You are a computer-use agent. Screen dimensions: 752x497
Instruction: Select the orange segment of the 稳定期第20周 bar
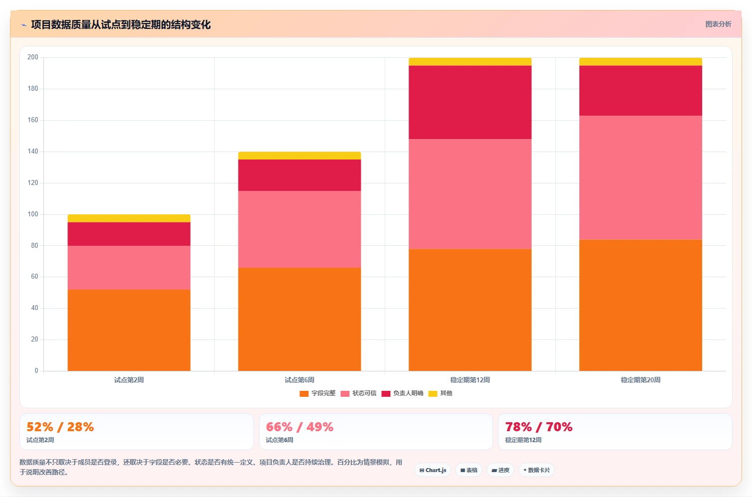[x=641, y=305]
